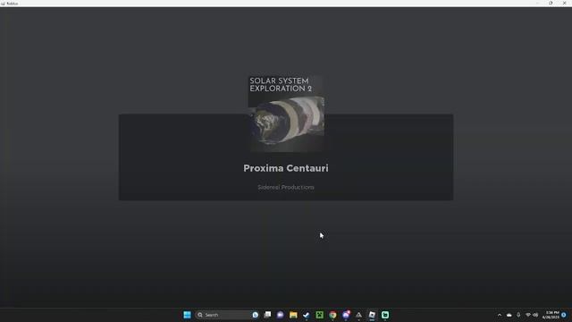The width and height of the screenshot is (572, 322).
Task: Click the Proxima Centauri title text
Action: (x=286, y=168)
